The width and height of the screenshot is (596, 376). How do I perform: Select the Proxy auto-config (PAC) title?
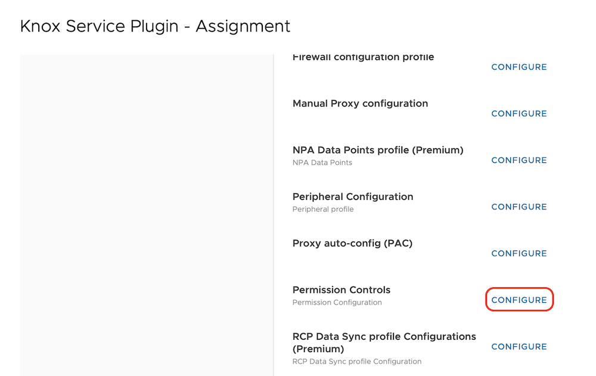[x=352, y=243]
